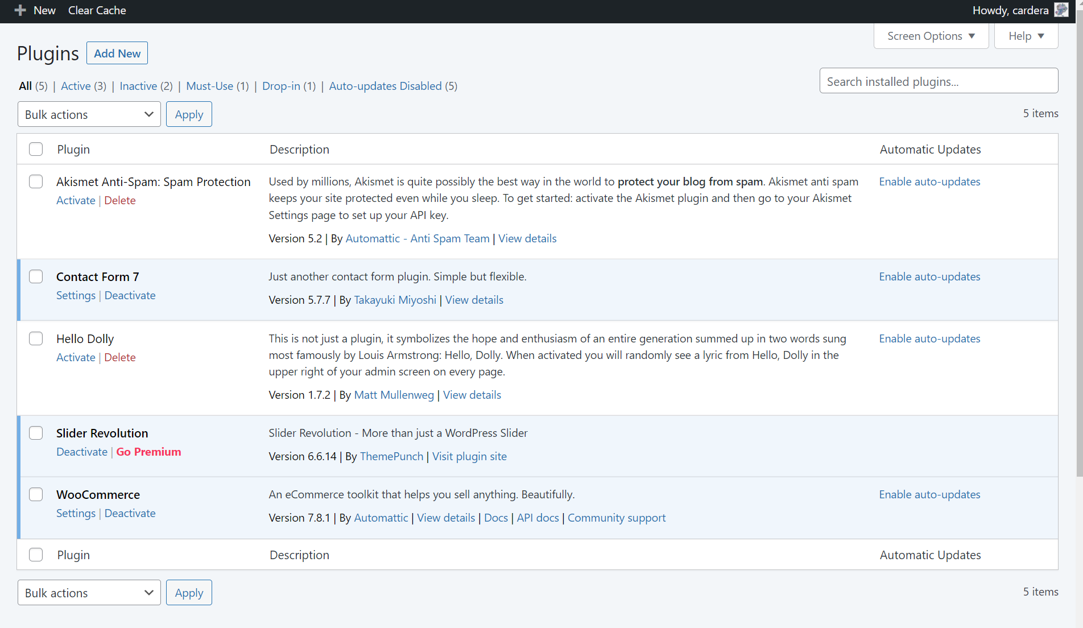Check the Akismet Anti-Spam checkbox
Viewport: 1083px width, 628px height.
(36, 181)
